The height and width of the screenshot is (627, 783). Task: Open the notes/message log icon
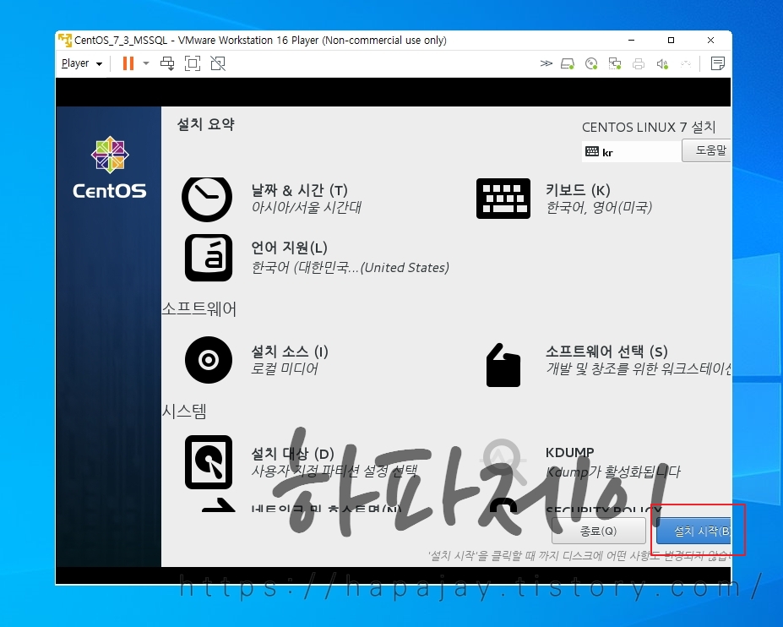pos(718,63)
